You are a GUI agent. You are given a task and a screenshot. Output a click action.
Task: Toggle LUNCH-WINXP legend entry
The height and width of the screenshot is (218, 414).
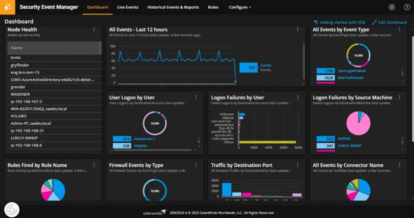tap(349, 146)
